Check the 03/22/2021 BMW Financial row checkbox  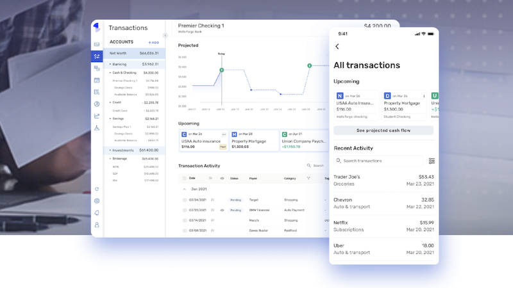tap(185, 210)
